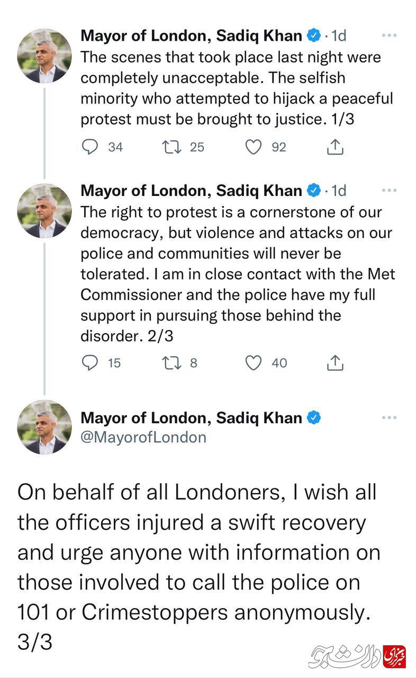Viewport: 416px width, 678px height.
Task: Open more options menu on third tweet
Action: [389, 418]
